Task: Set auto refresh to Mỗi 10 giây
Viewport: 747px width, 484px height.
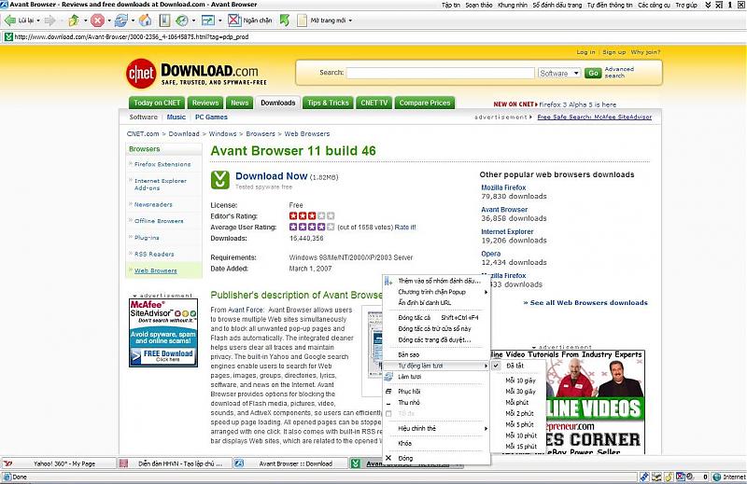Action: click(x=520, y=380)
